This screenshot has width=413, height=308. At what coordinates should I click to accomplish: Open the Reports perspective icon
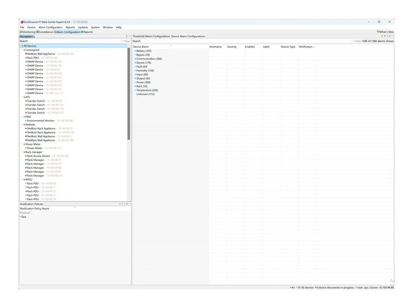(82, 32)
